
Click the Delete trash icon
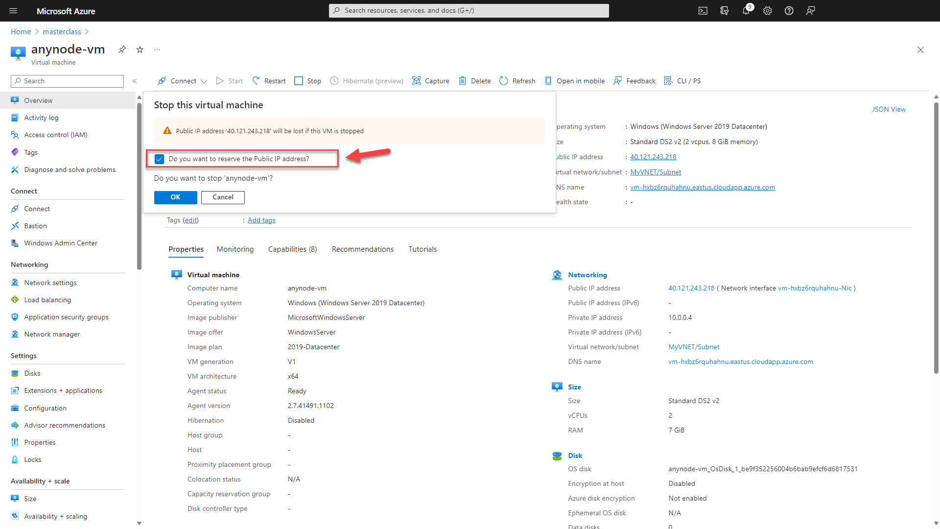point(462,80)
